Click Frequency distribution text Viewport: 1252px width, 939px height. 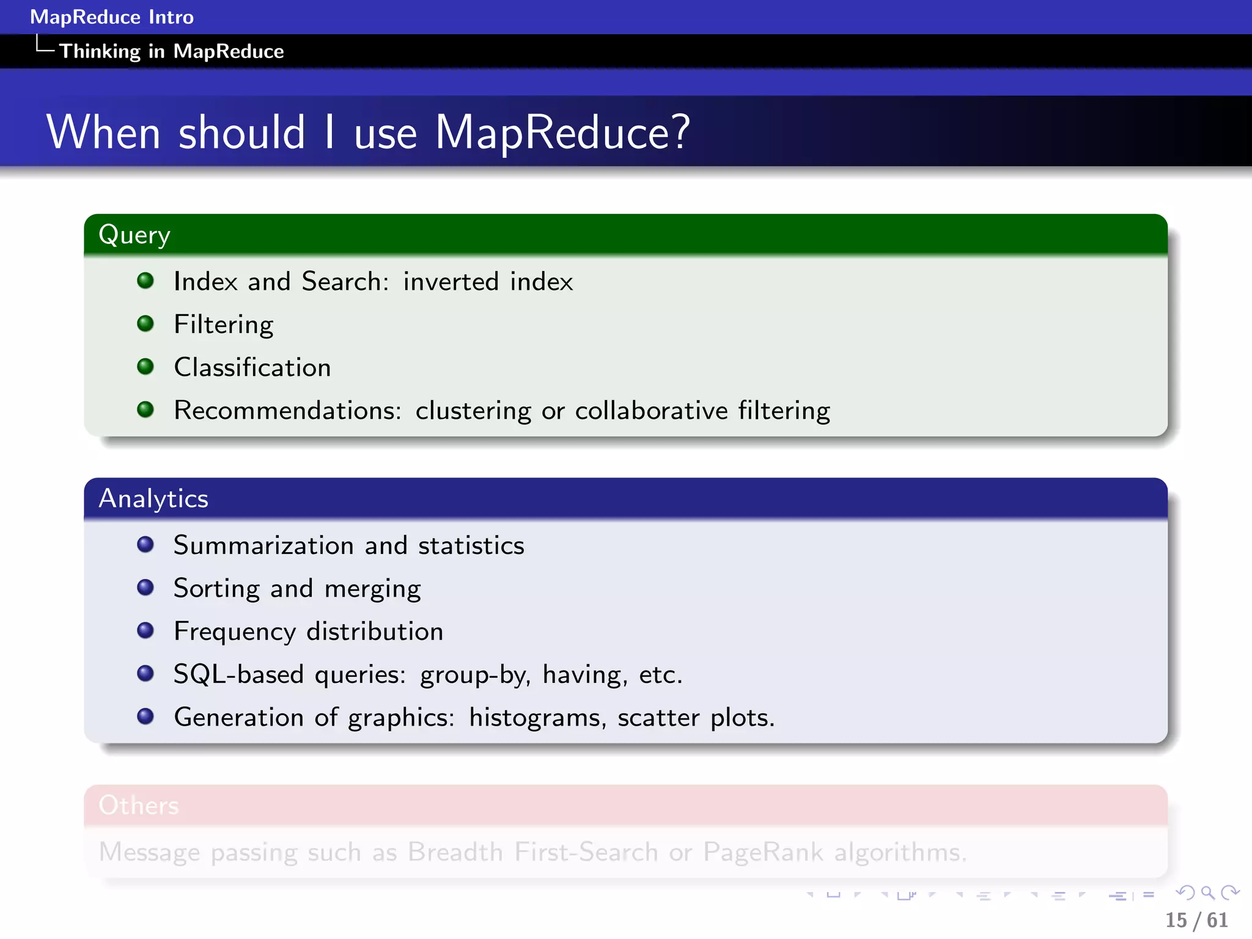[308, 632]
